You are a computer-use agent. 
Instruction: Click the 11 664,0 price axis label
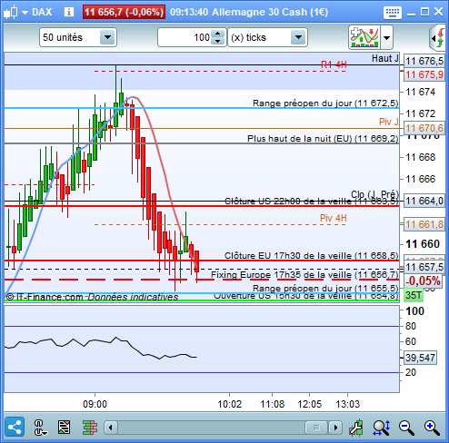coord(424,201)
